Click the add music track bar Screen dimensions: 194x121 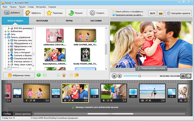click(x=97, y=107)
